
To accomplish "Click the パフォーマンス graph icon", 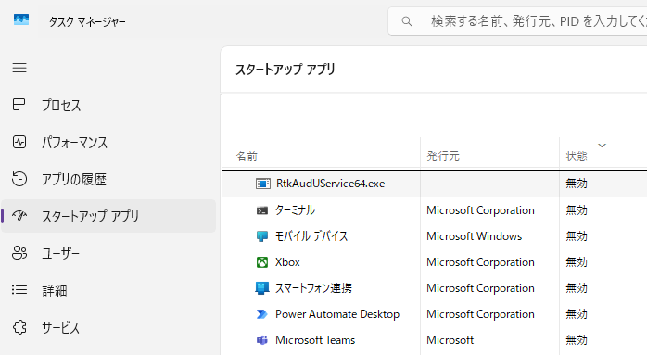I will point(19,142).
